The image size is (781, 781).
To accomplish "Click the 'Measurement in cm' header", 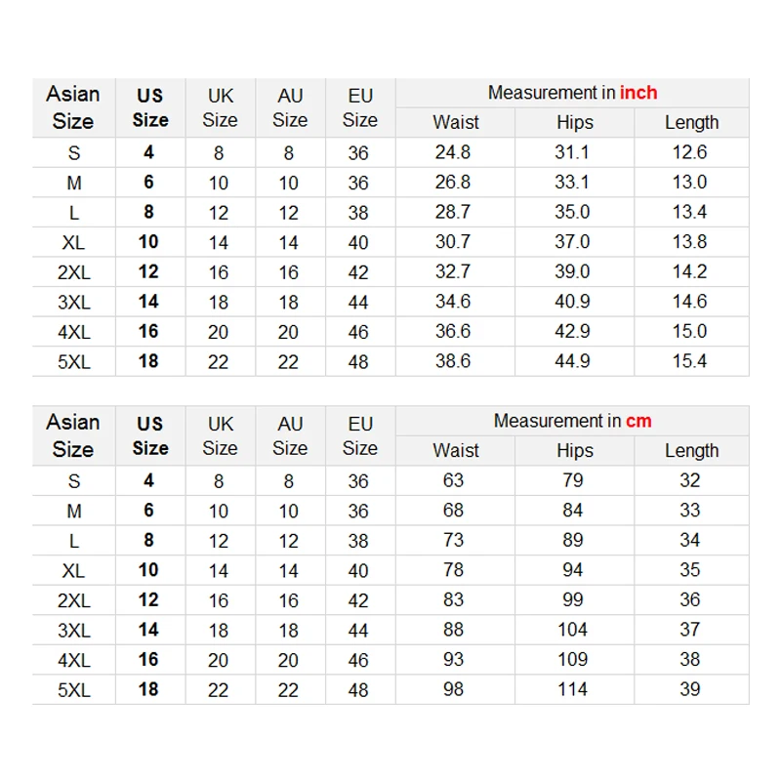I will [572, 421].
